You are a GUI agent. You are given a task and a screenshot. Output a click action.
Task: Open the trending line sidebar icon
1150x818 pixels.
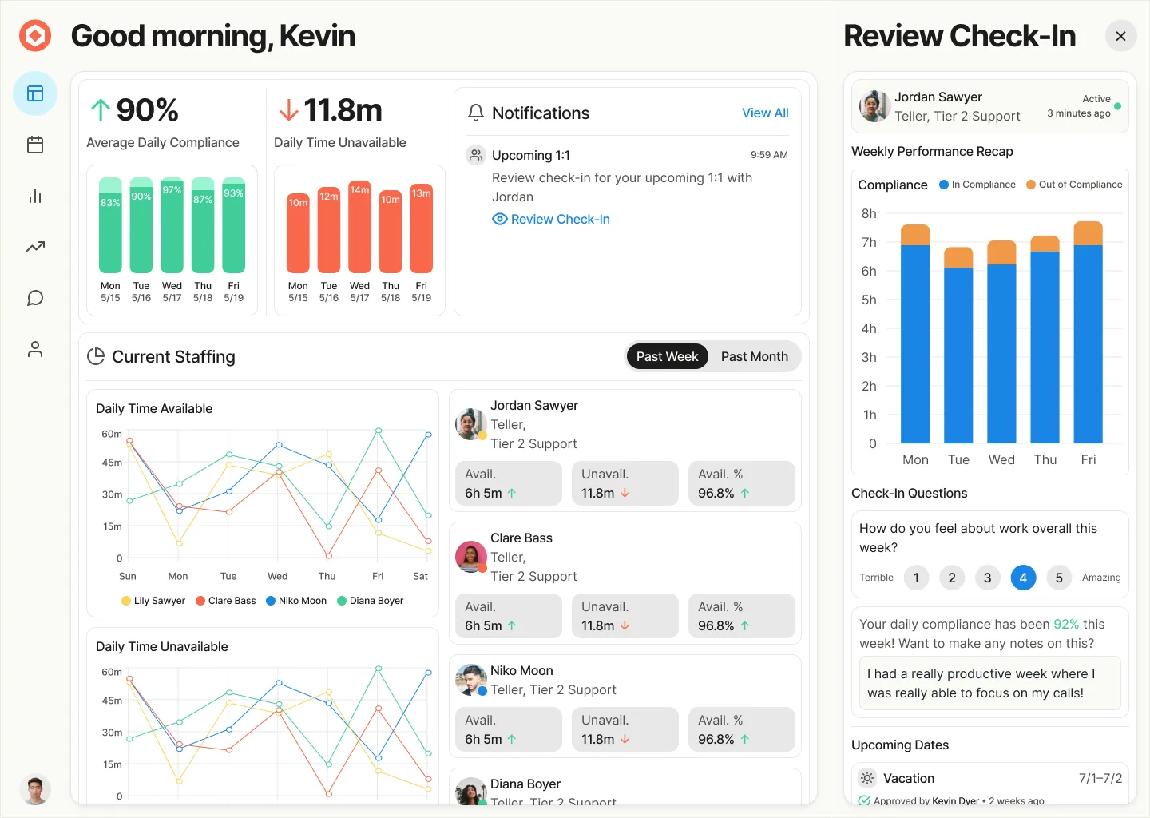35,247
